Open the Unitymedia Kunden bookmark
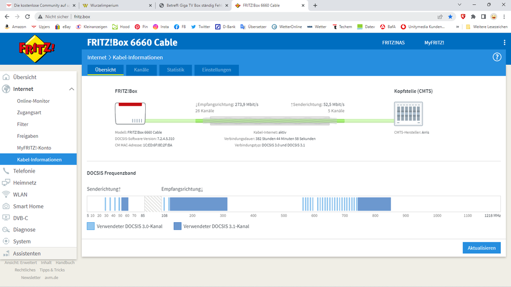 click(423, 27)
